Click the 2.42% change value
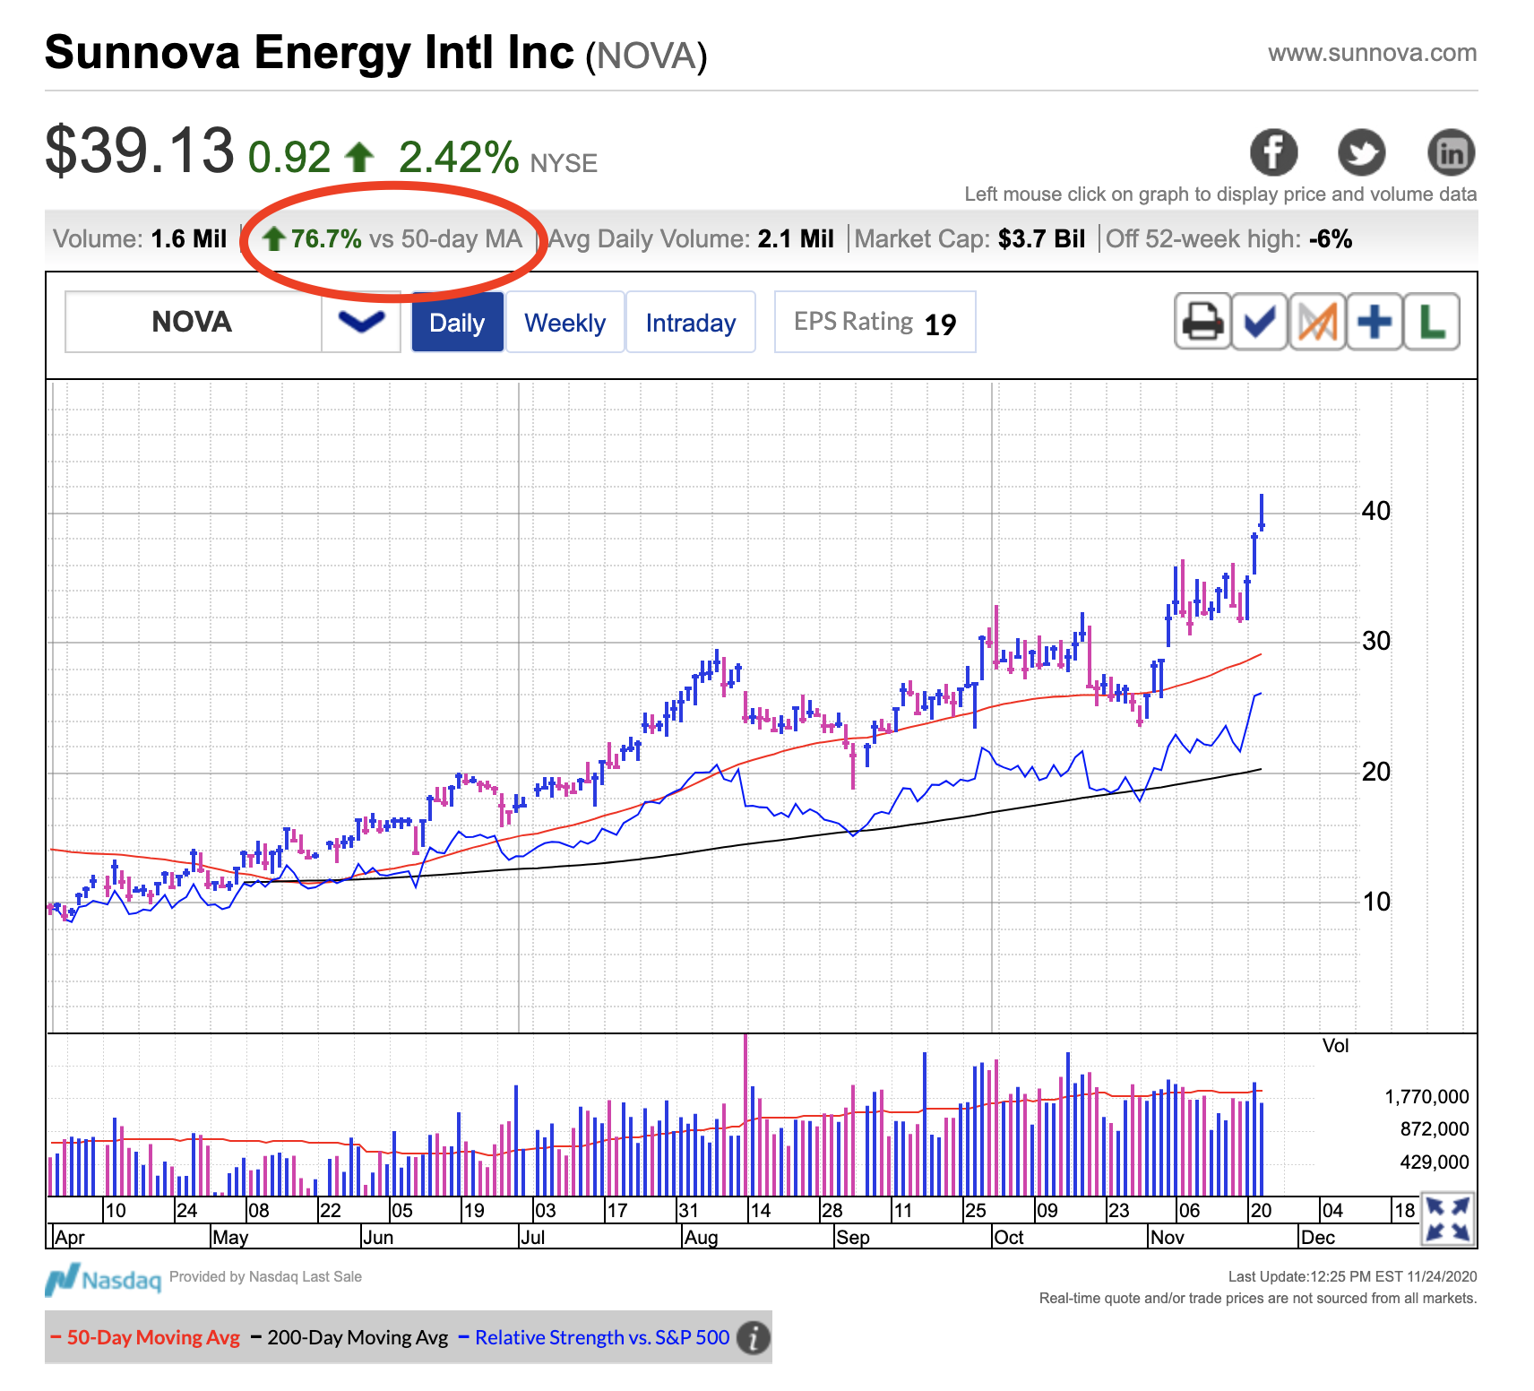 [x=459, y=158]
